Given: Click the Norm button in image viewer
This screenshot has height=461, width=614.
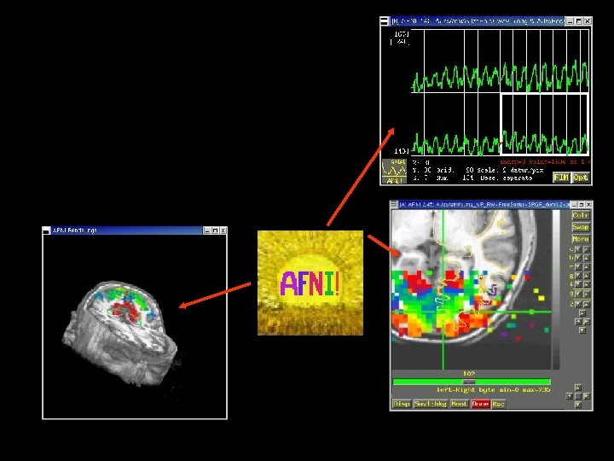Looking at the screenshot, I should (581, 239).
